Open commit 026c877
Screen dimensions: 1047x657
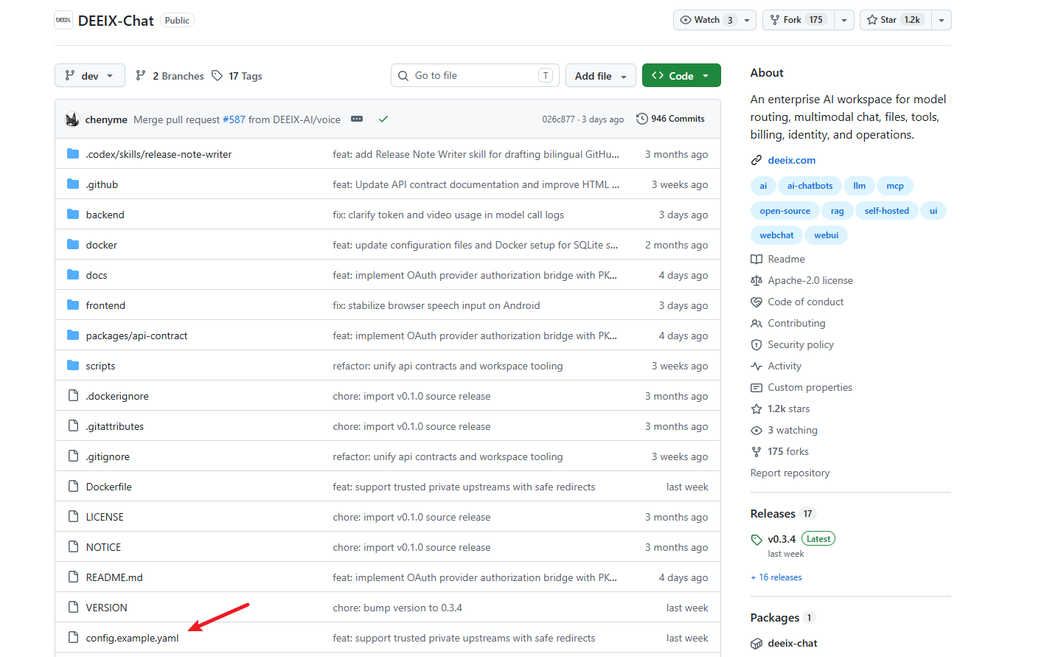[x=558, y=119]
